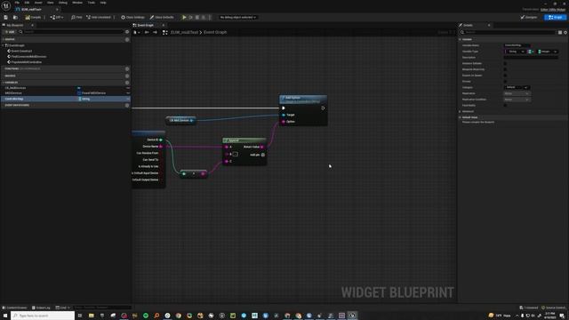Switch to Graph mode

pos(555,17)
